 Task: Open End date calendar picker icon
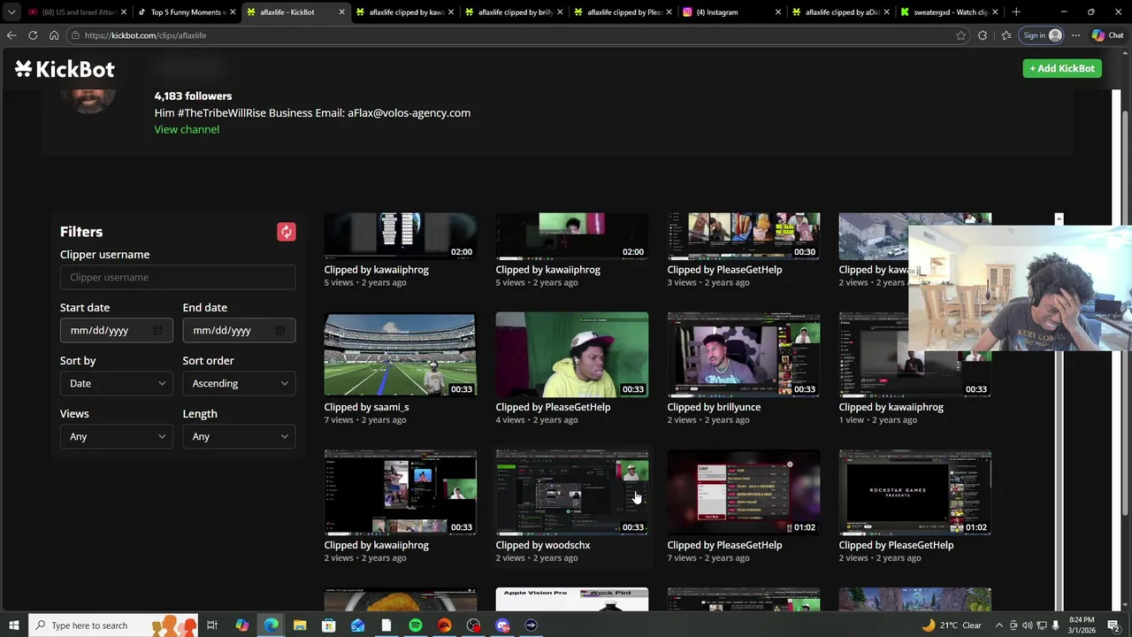click(279, 330)
